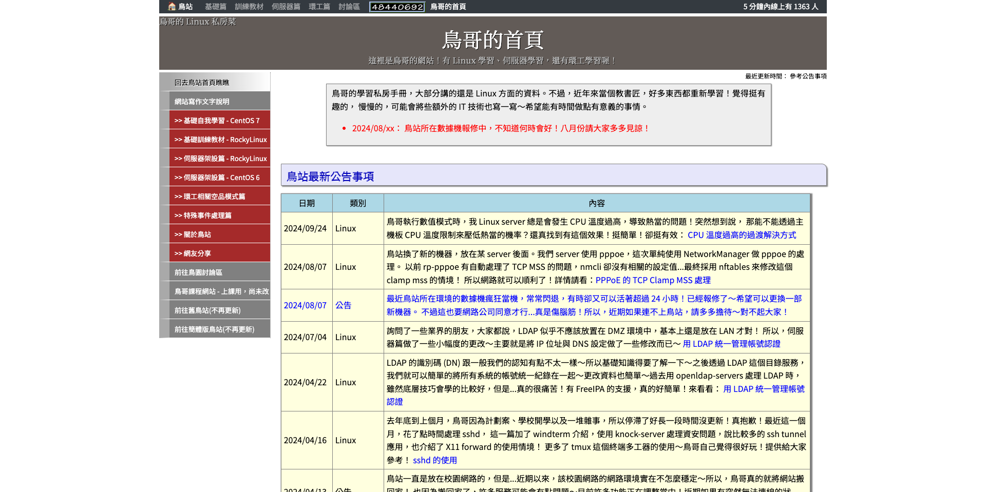The height and width of the screenshot is (492, 986).
Task: Select 伺服器篇 in the top navigation
Action: coord(286,7)
